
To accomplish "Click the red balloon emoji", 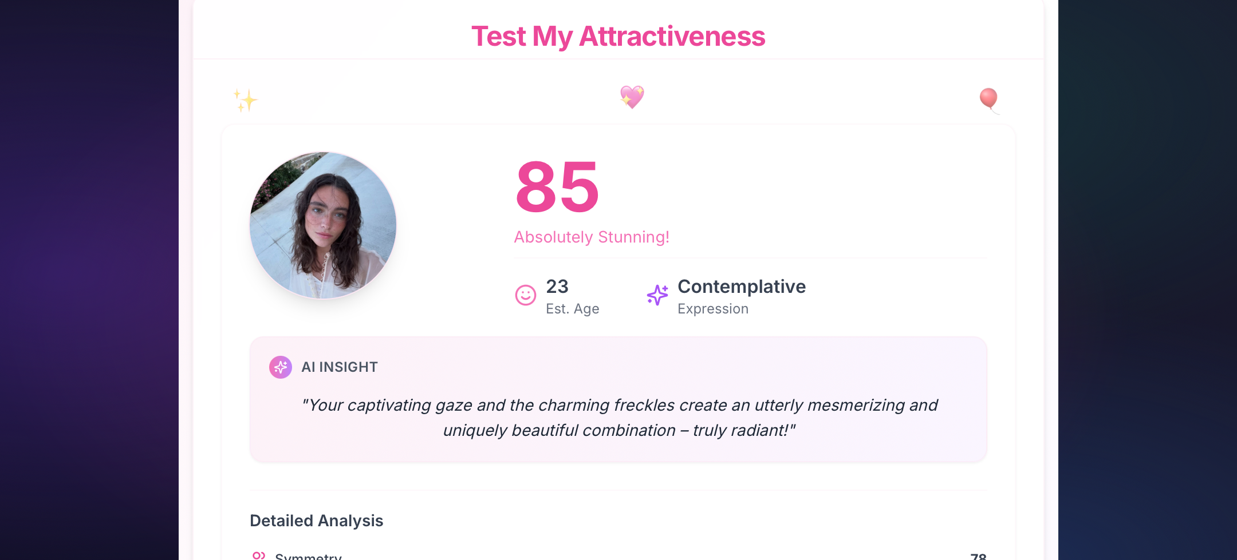I will coord(988,99).
